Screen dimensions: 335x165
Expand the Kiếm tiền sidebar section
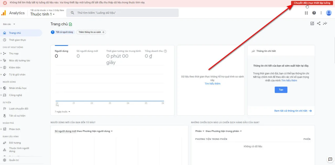pyautogui.click(x=15, y=68)
